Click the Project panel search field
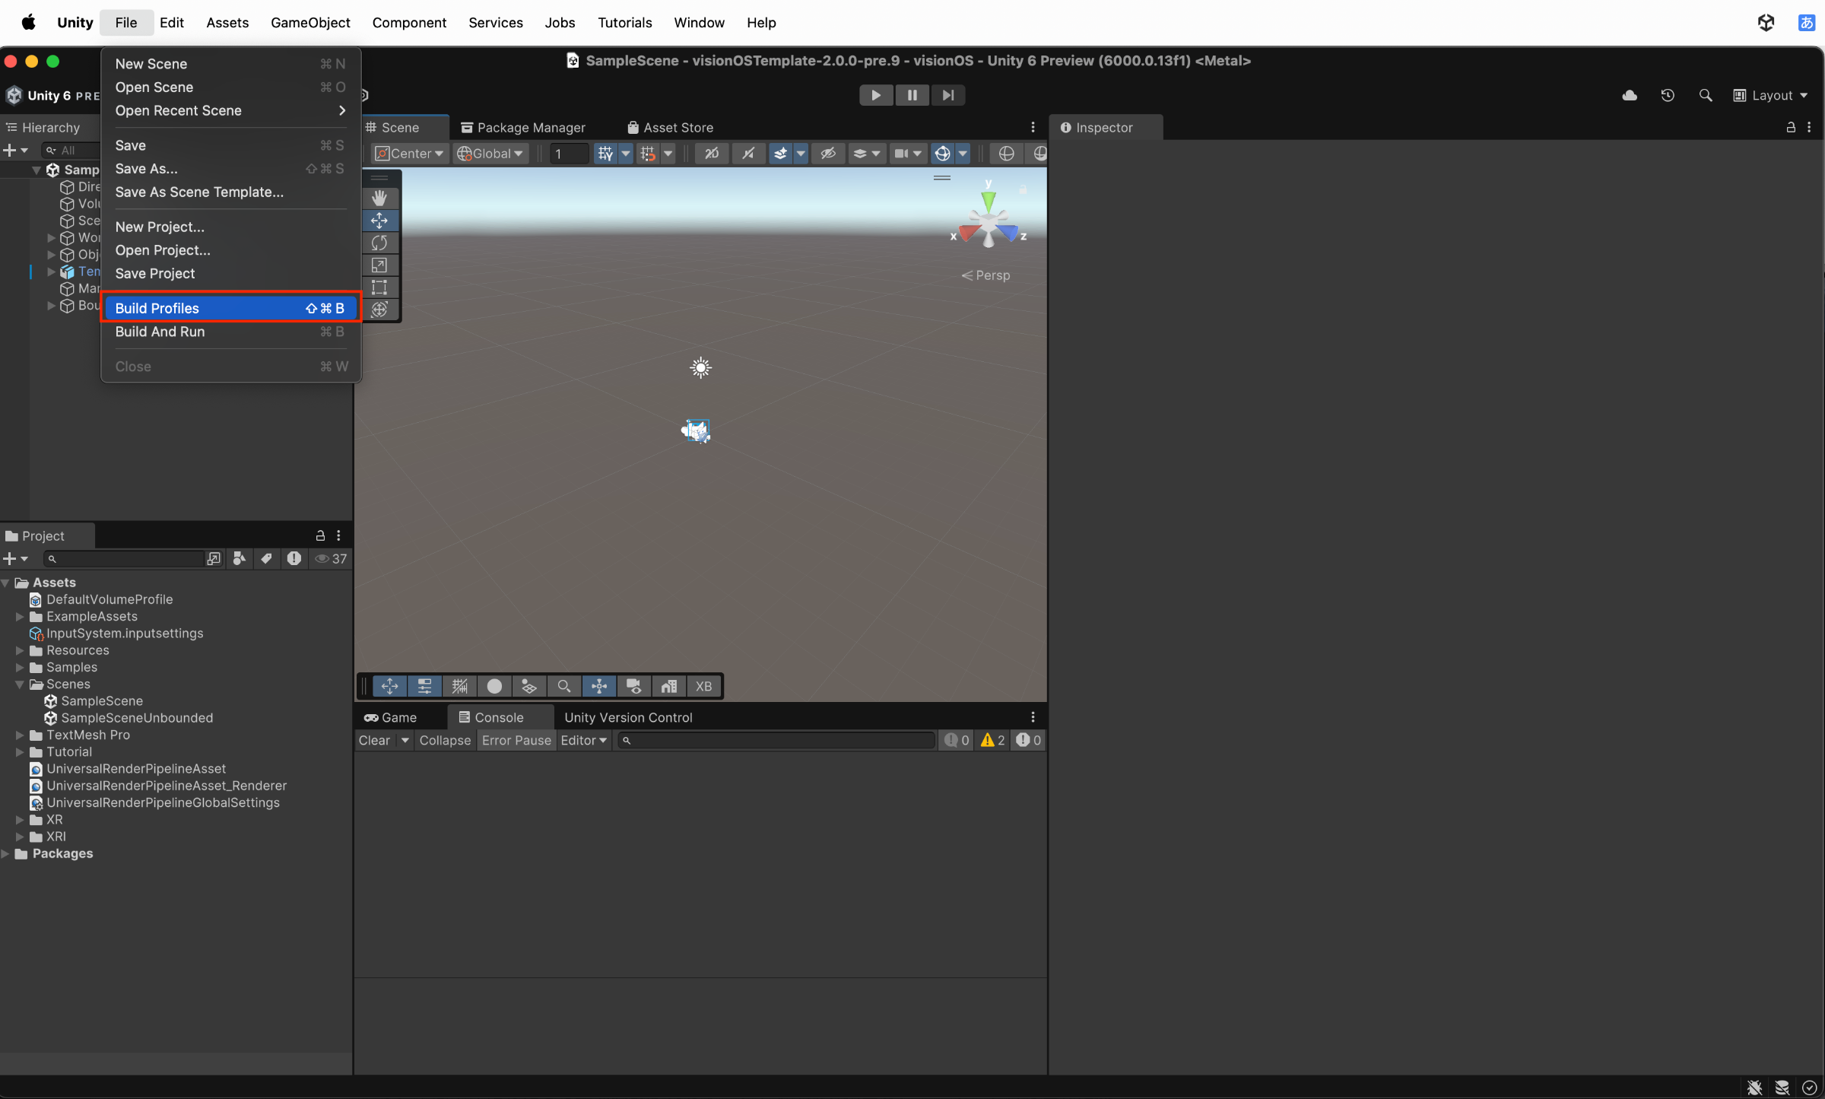 coord(123,559)
